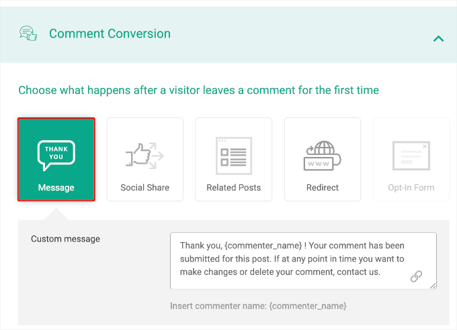Choose the Related Posts option label
Viewport: 457px width, 330px height.
tap(233, 188)
